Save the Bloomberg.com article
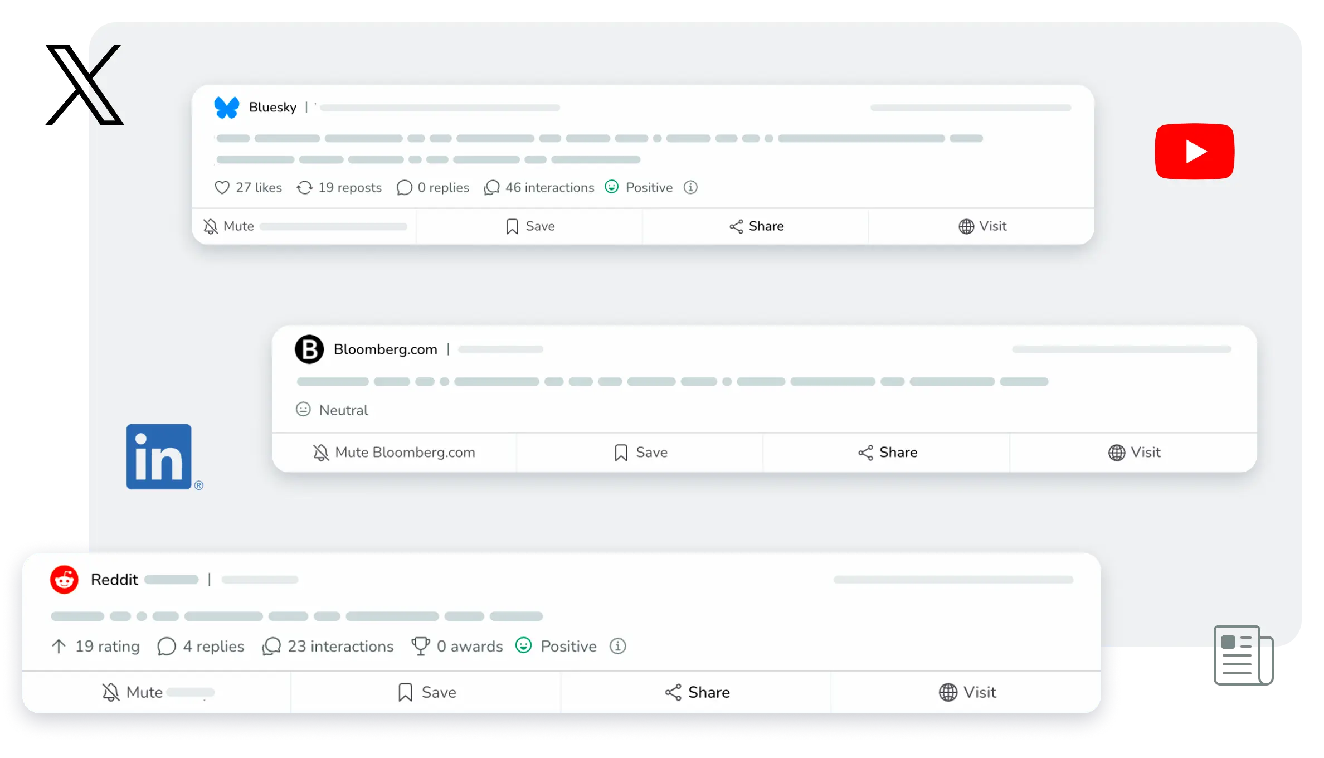The width and height of the screenshot is (1324, 758). click(640, 453)
